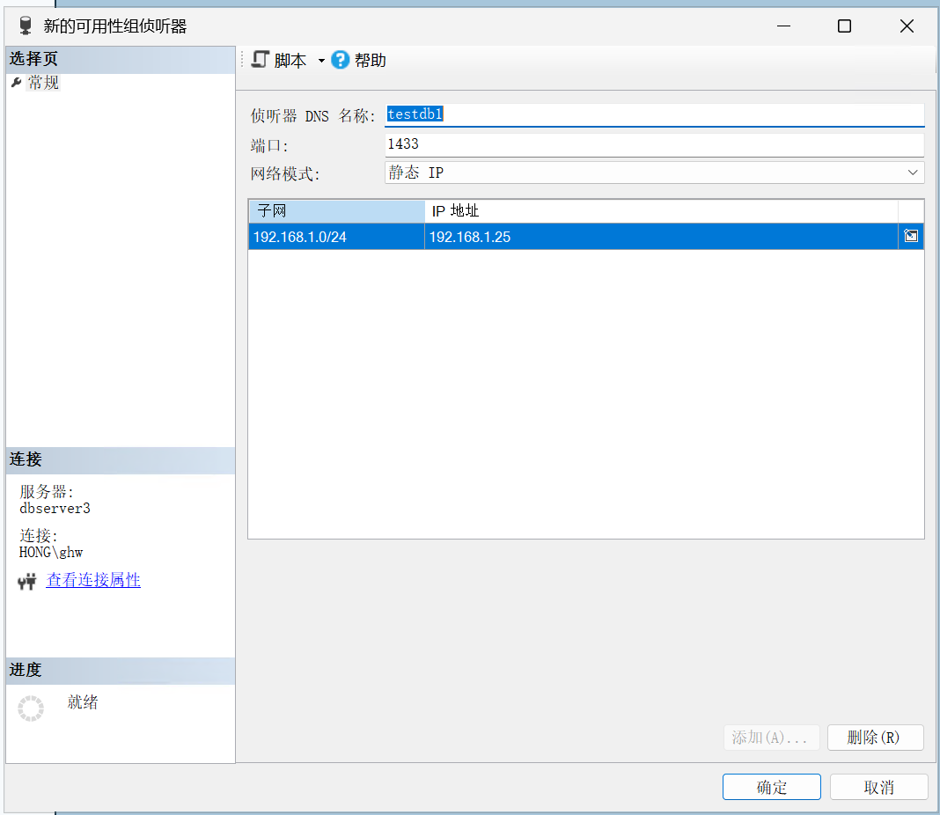The width and height of the screenshot is (940, 815).
Task: Click the wrench icon beside 常规
Action: pos(16,83)
